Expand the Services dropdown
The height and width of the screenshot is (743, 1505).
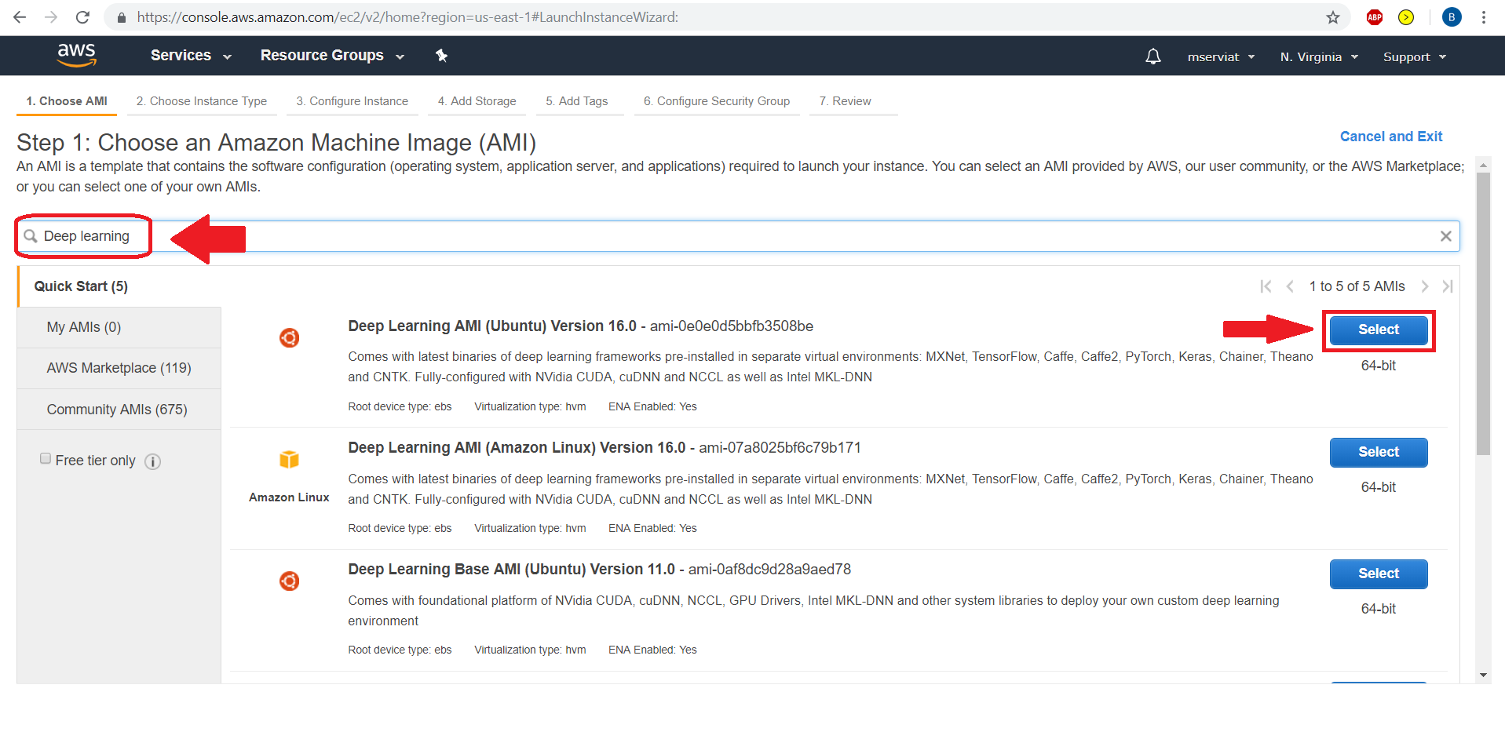(191, 56)
